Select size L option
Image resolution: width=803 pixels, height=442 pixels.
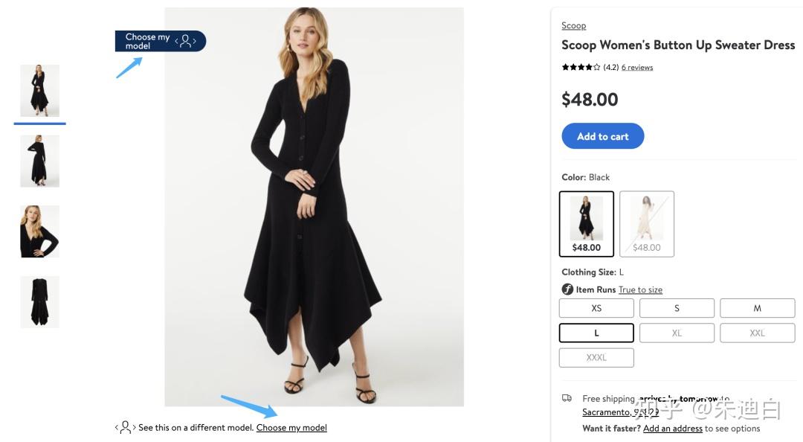click(596, 333)
